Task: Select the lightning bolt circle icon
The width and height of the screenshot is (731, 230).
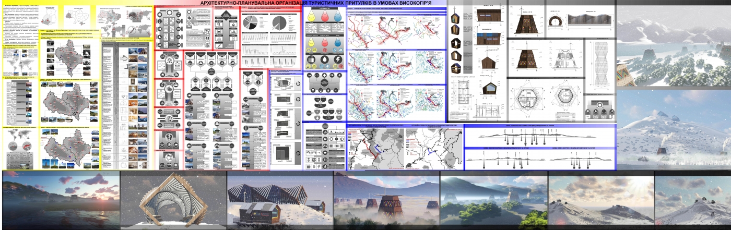Action: [339, 59]
